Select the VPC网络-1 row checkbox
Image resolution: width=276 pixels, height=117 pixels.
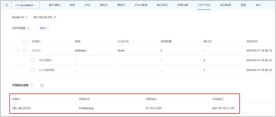pyautogui.click(x=33, y=60)
